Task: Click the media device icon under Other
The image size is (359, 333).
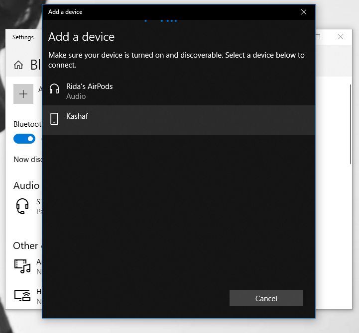Action: pos(22,266)
